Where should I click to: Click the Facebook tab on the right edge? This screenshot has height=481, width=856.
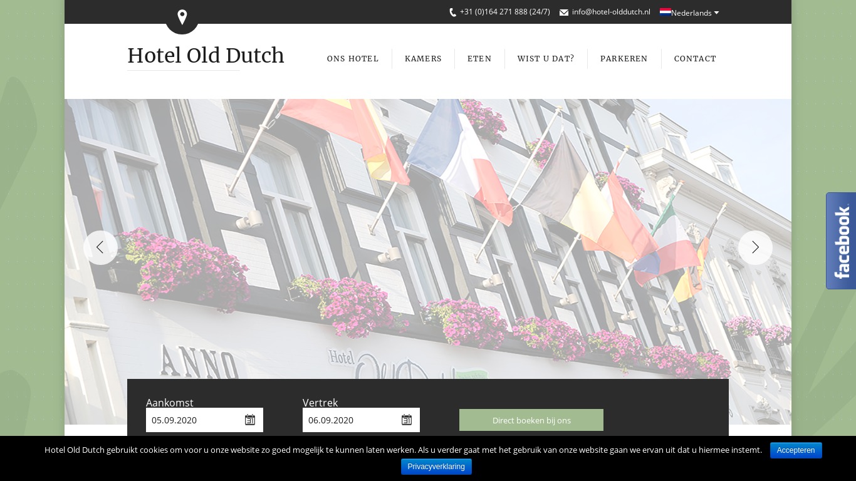coord(842,240)
